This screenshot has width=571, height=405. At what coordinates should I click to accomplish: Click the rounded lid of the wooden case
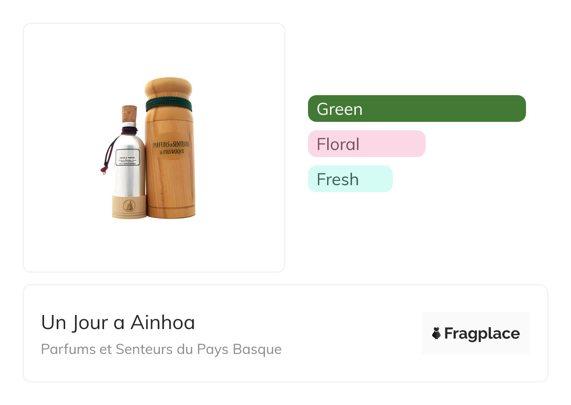coord(168,88)
